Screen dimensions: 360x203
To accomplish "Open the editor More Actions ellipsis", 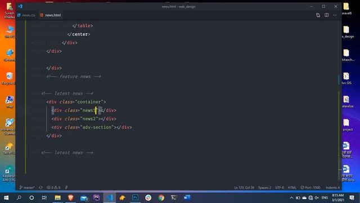I will coord(335,15).
